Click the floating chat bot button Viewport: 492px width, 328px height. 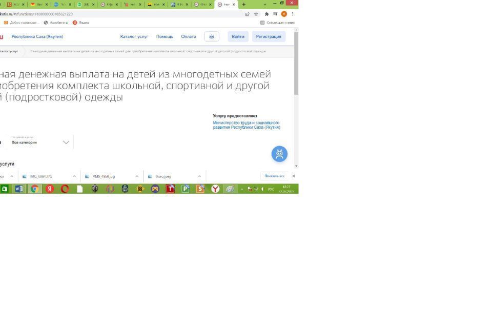point(279,154)
